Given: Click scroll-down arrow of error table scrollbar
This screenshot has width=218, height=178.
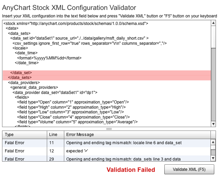Looking at the screenshot, I should pos(213,158).
